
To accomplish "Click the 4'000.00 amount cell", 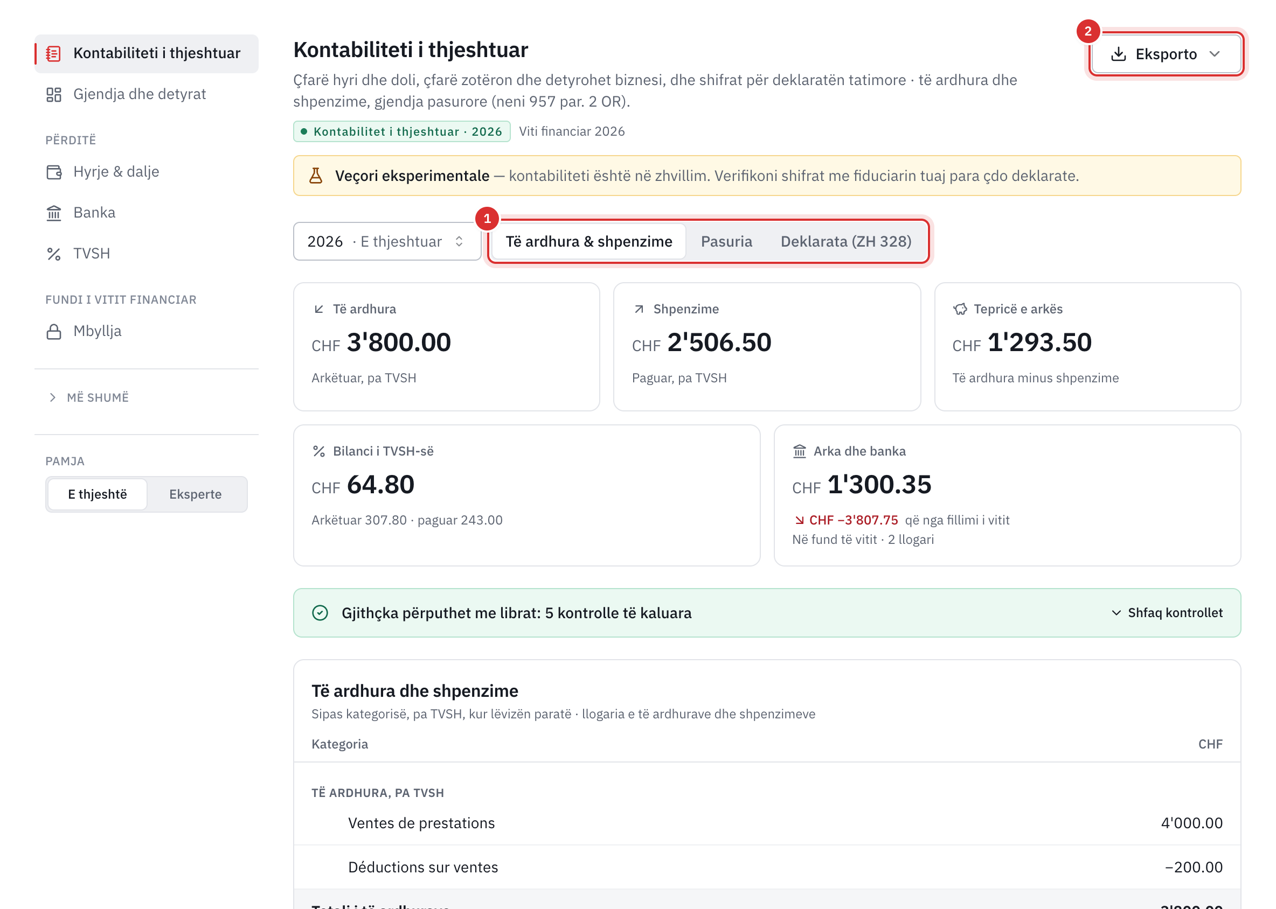I will pos(1191,823).
